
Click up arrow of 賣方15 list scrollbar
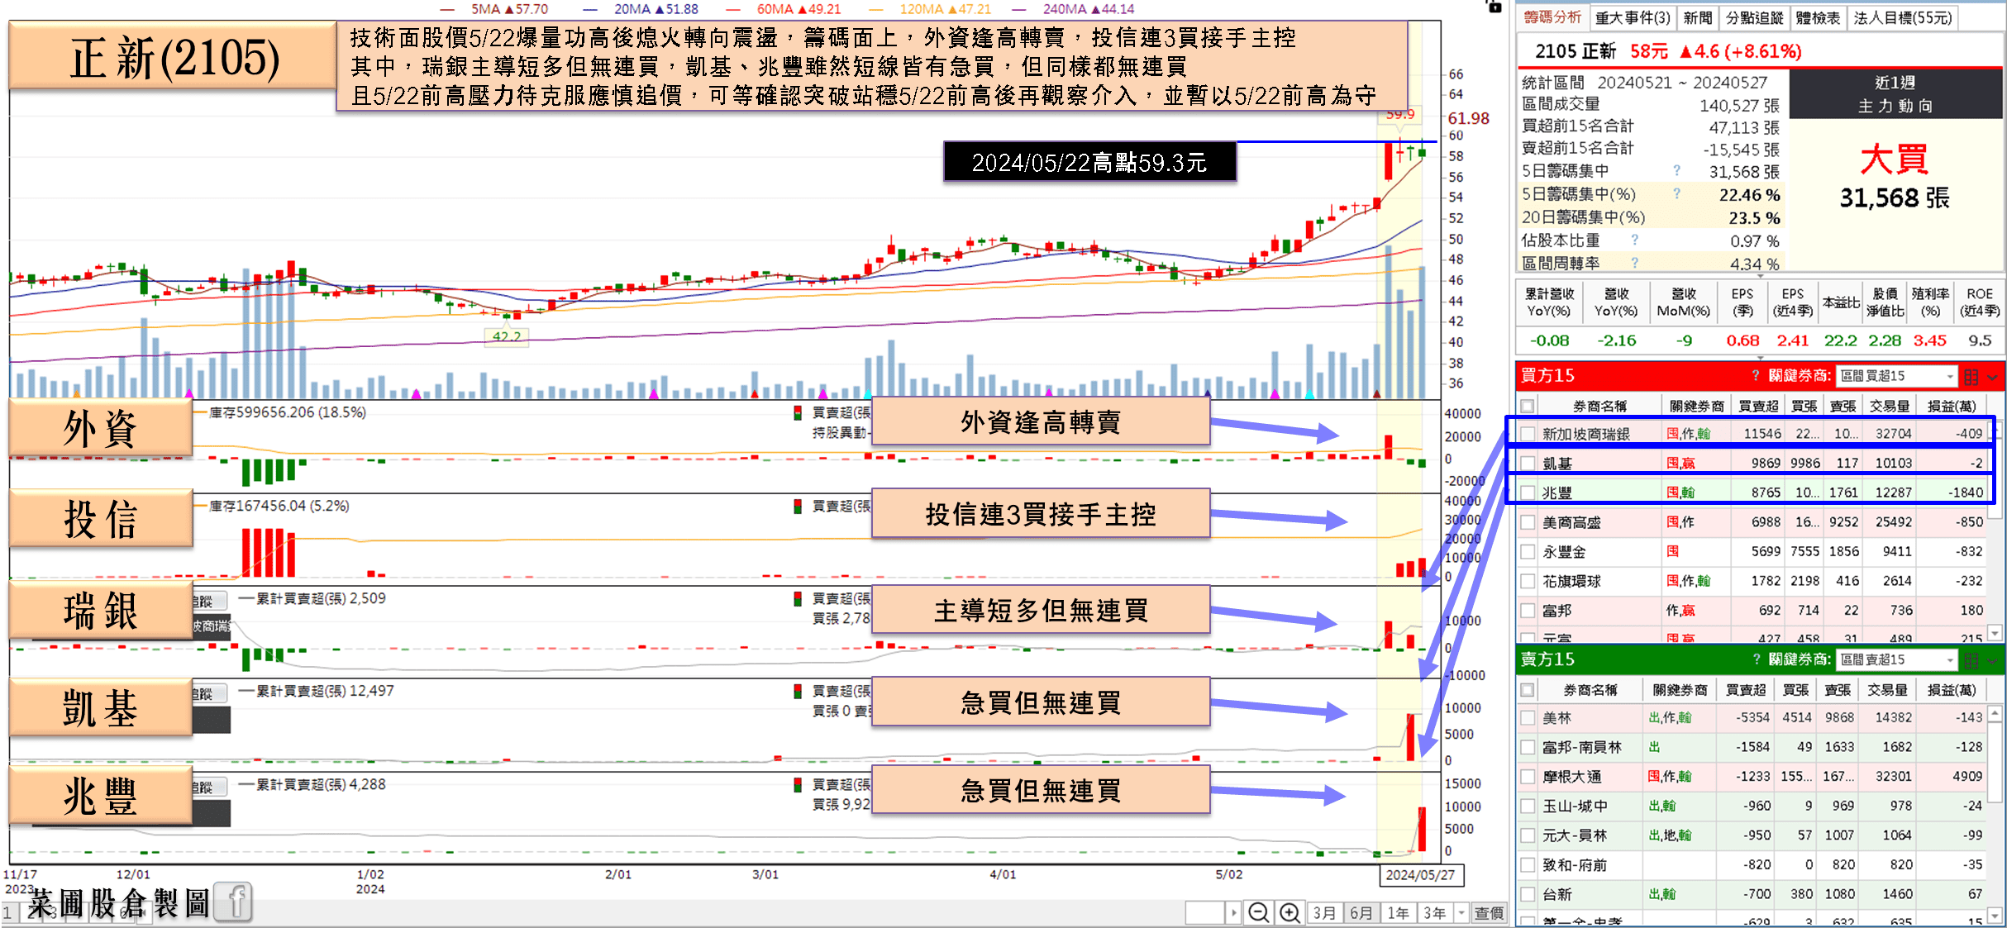coord(1995,712)
